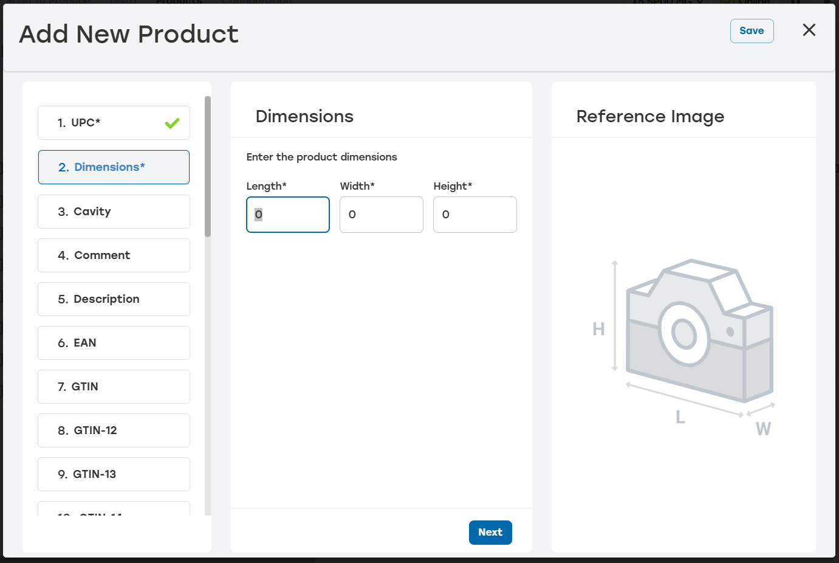Click the Width input field
Viewport: 839px width, 563px height.
(382, 215)
